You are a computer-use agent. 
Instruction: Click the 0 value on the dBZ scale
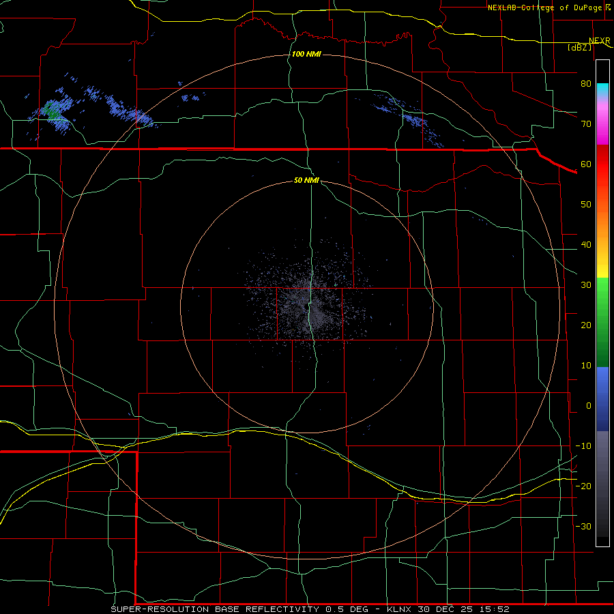589,406
